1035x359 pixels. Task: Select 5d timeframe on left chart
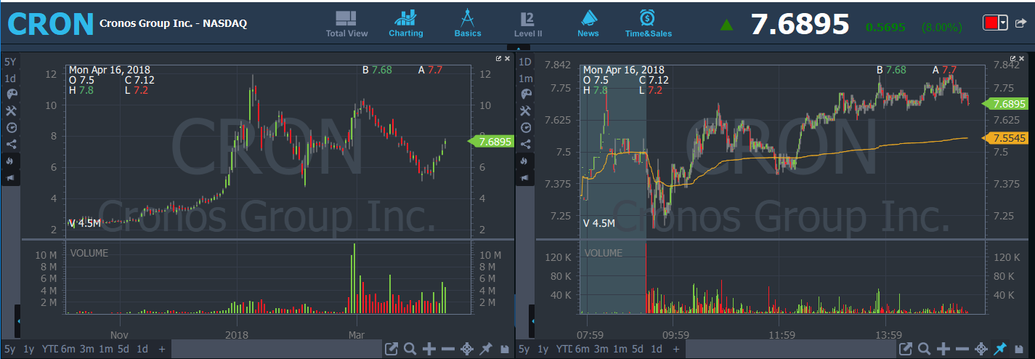point(123,349)
